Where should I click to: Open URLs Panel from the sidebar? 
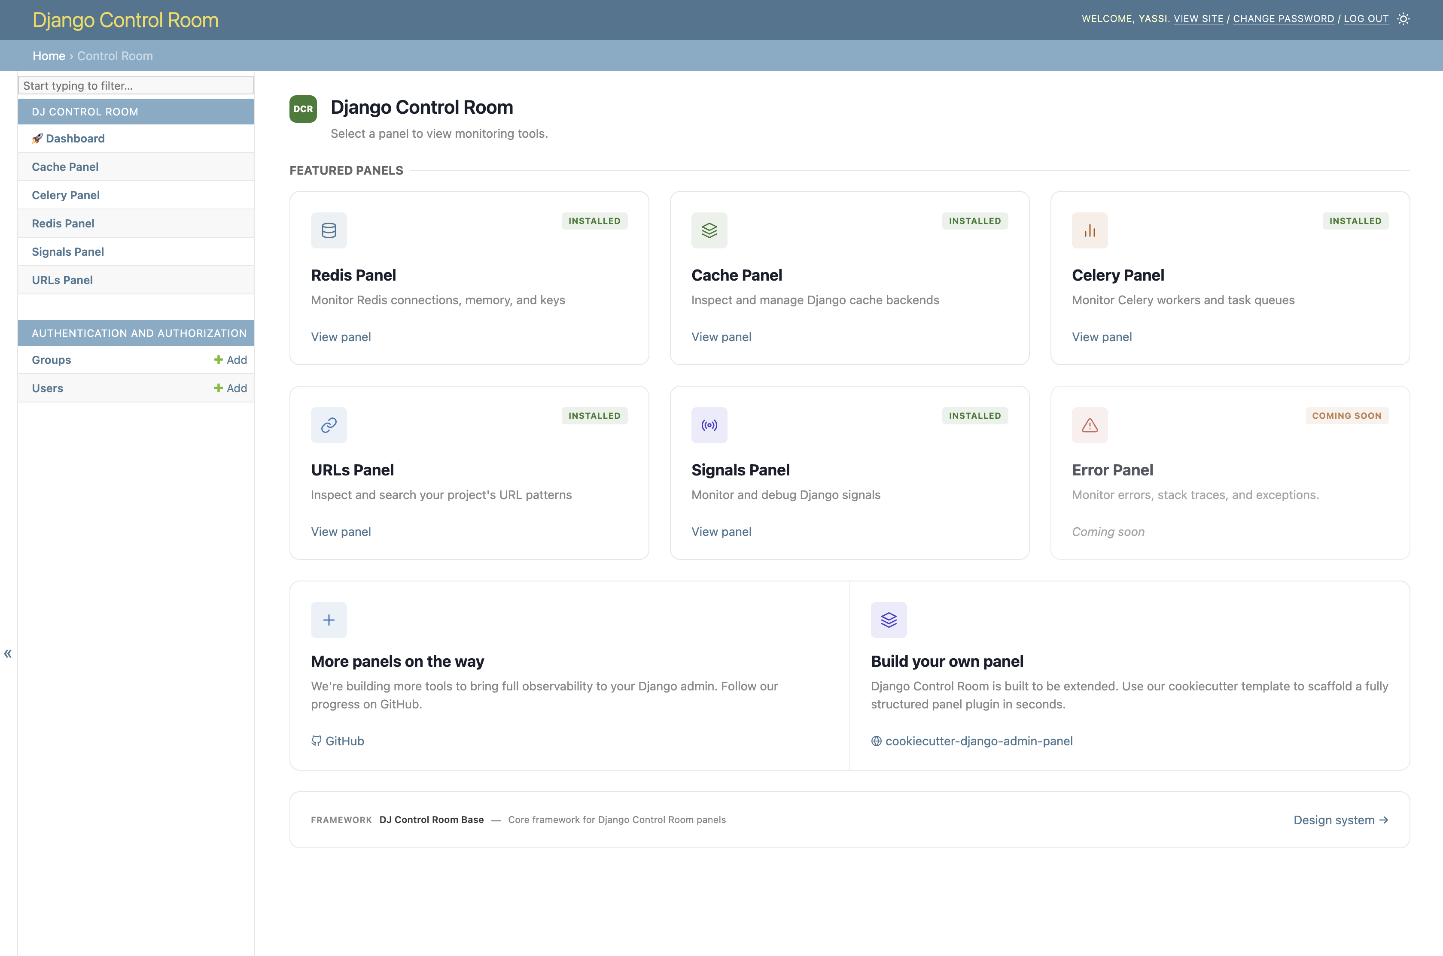pos(62,280)
